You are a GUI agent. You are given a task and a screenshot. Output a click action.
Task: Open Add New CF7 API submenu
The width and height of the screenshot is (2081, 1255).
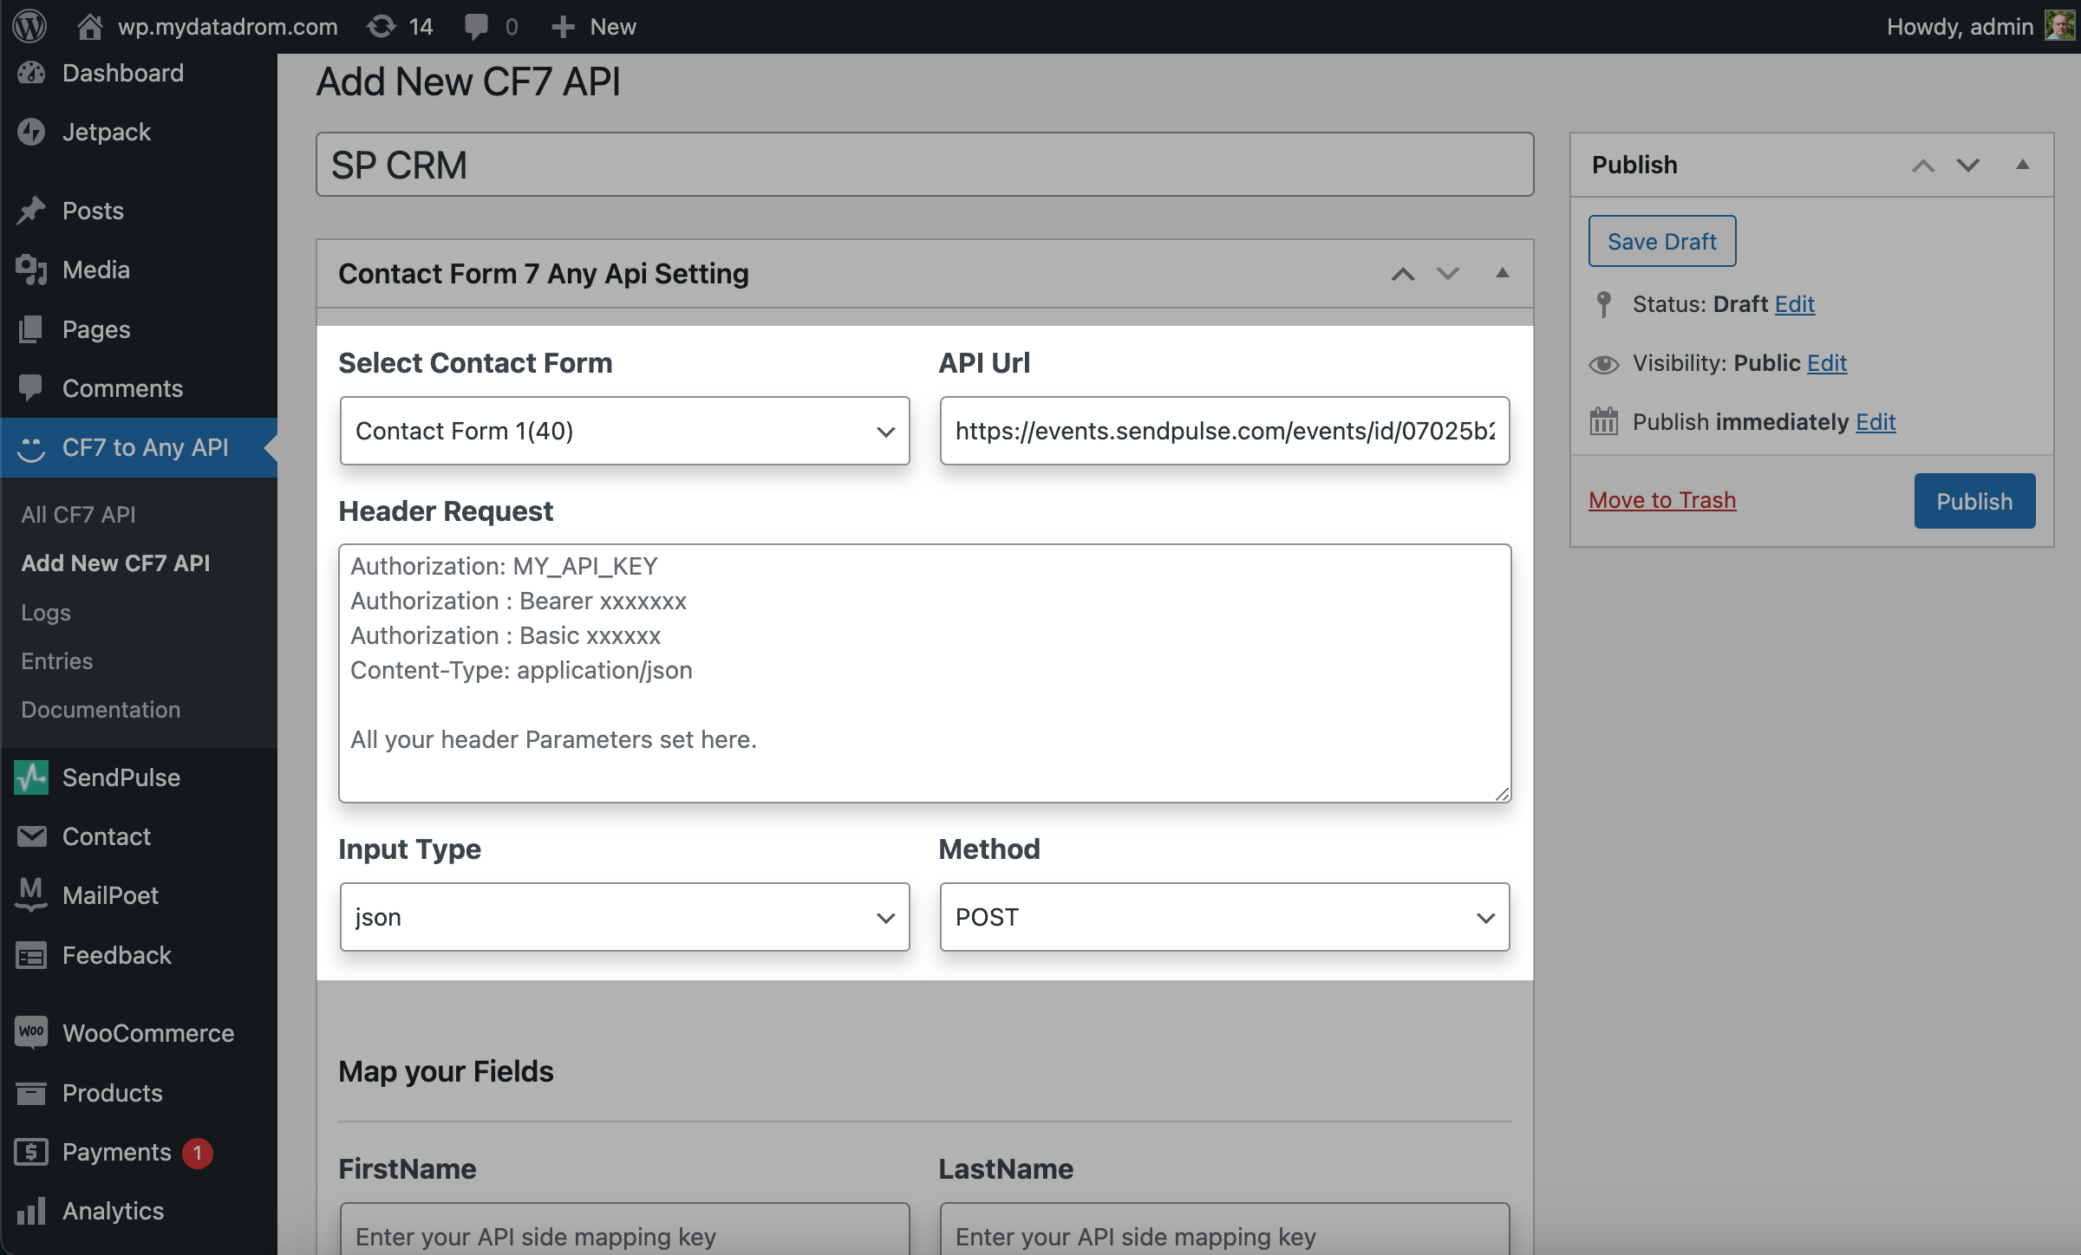115,563
